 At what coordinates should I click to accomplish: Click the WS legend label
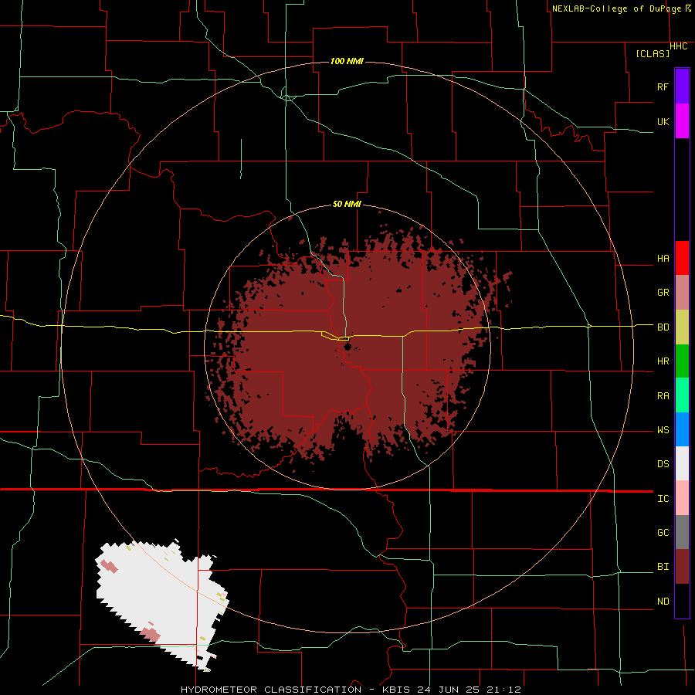coord(663,430)
